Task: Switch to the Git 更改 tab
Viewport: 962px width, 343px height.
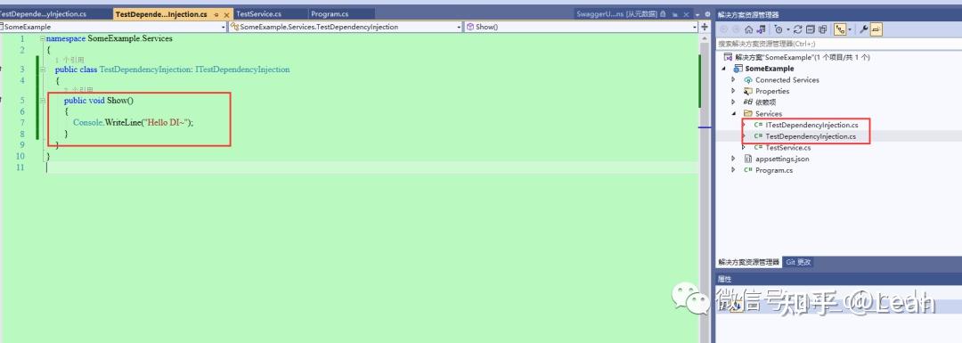Action: pyautogui.click(x=798, y=262)
